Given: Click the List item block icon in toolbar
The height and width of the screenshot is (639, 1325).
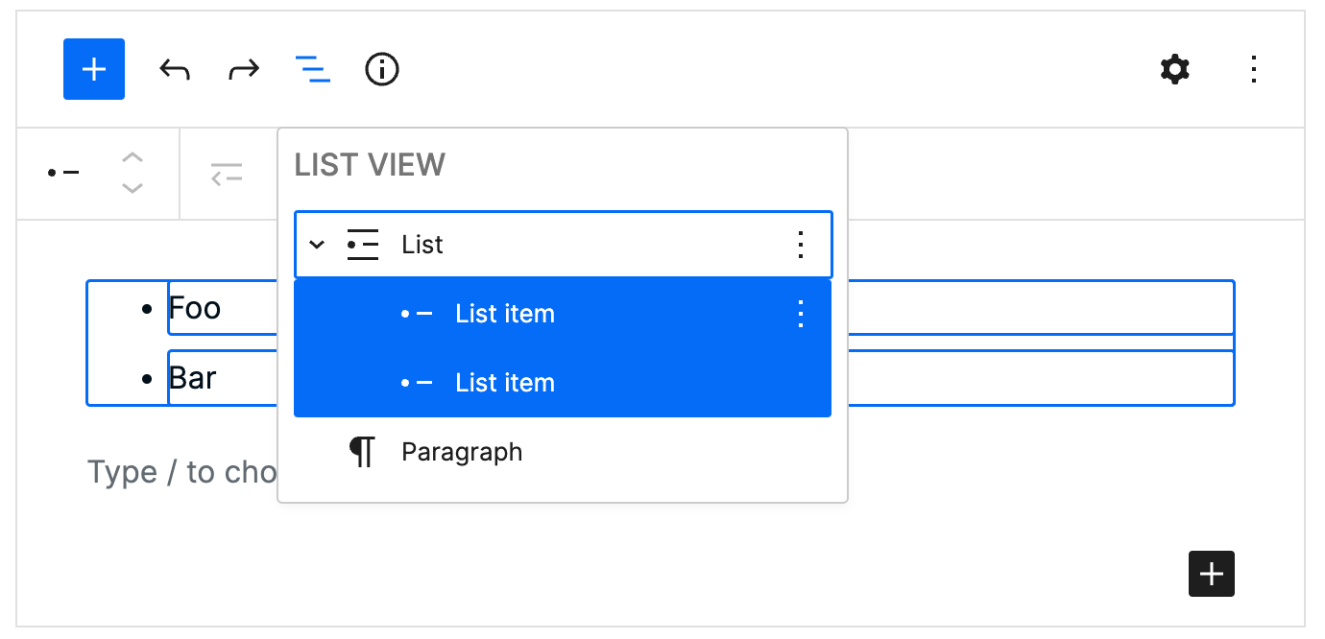Looking at the screenshot, I should click(61, 173).
